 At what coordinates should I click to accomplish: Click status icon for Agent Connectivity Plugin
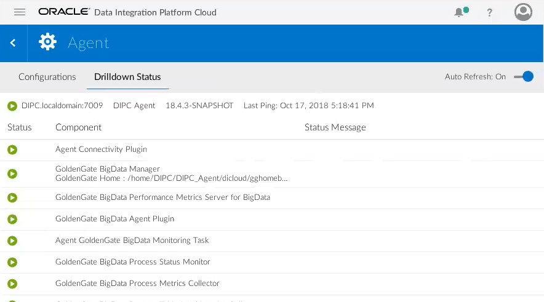click(x=12, y=149)
